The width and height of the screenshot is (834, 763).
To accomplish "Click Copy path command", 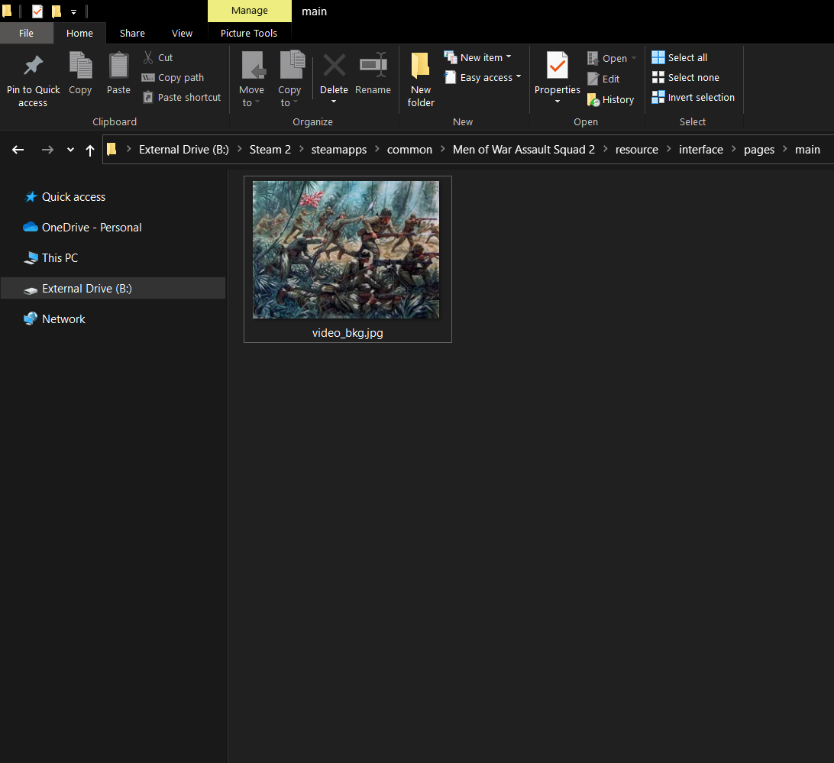I will (x=173, y=78).
